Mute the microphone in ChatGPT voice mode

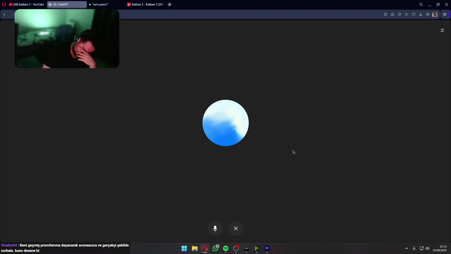click(215, 228)
